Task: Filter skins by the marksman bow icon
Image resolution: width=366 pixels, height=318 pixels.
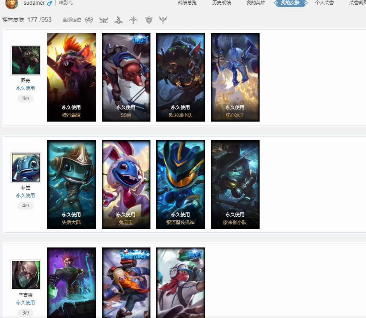Action: pyautogui.click(x=134, y=20)
